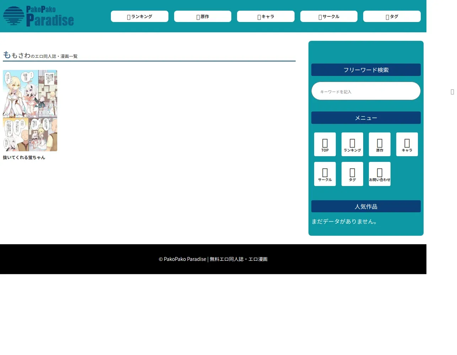
Task: Open the manga cover thumbnail
Action: (30, 111)
